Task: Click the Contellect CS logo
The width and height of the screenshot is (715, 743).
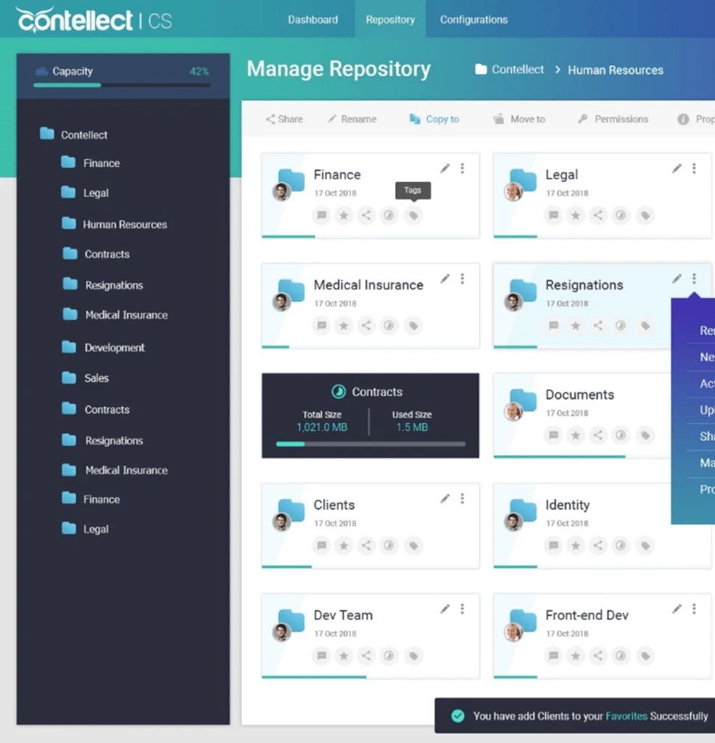Action: click(94, 20)
